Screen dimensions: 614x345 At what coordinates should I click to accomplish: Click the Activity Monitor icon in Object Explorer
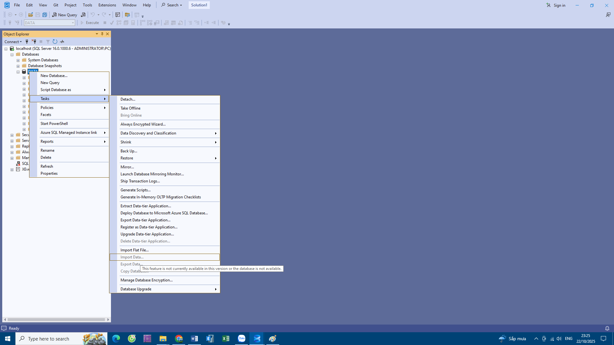click(62, 42)
